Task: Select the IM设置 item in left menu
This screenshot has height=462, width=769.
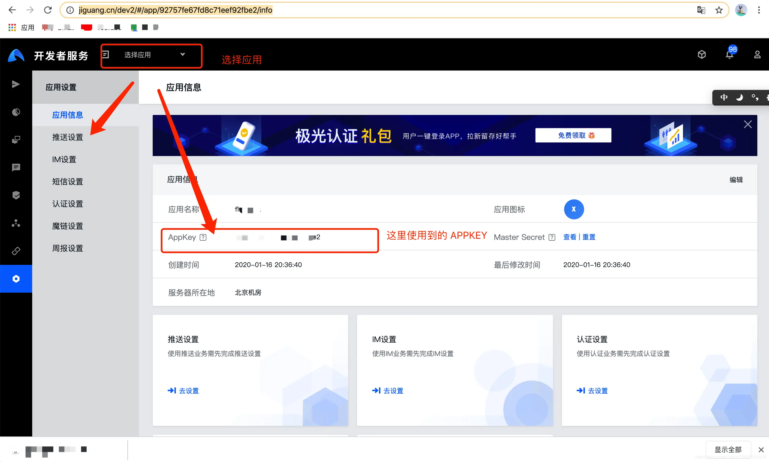Action: click(64, 159)
